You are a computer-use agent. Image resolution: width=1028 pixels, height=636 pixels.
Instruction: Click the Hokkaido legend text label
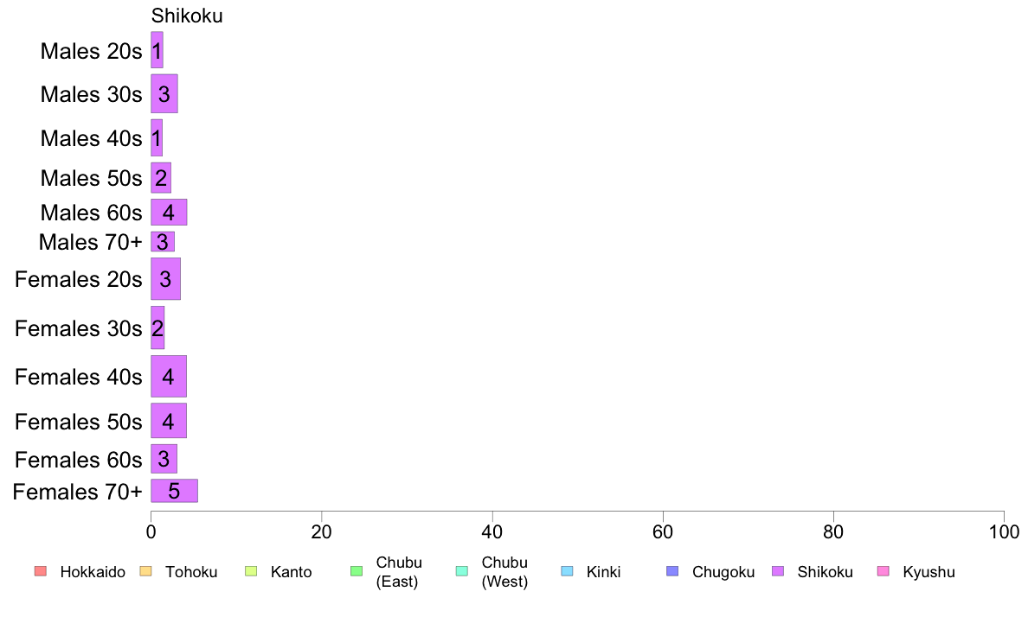(x=93, y=572)
